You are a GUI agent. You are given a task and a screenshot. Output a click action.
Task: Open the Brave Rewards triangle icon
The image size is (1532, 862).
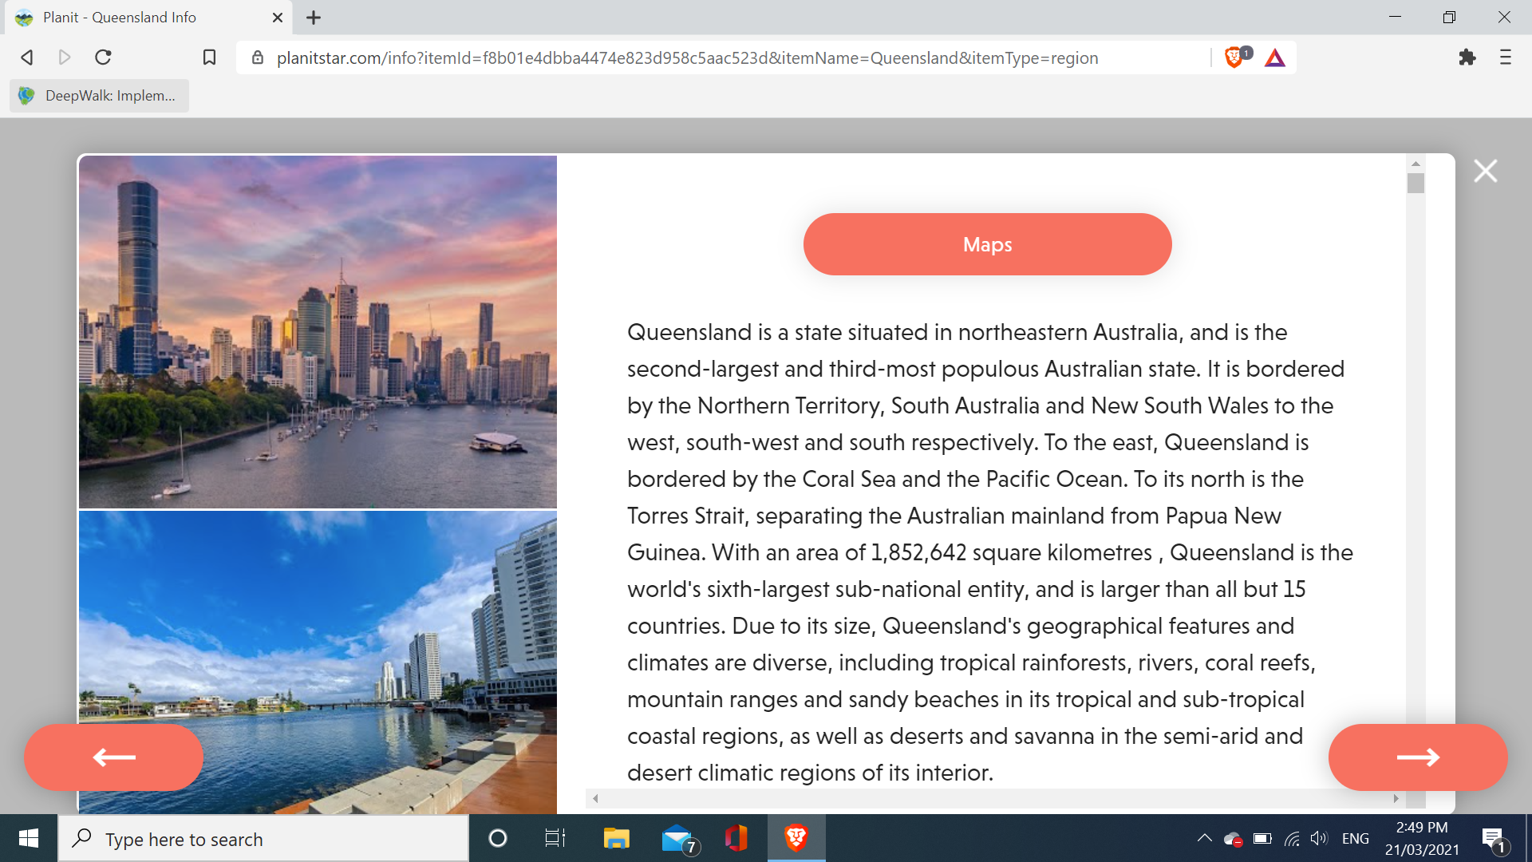(1275, 57)
